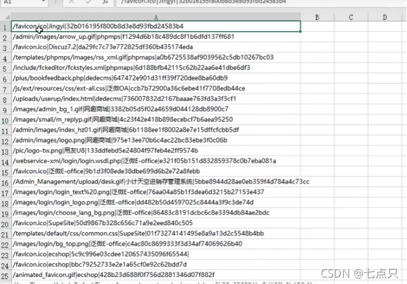Select row 17 header

tap(5, 193)
